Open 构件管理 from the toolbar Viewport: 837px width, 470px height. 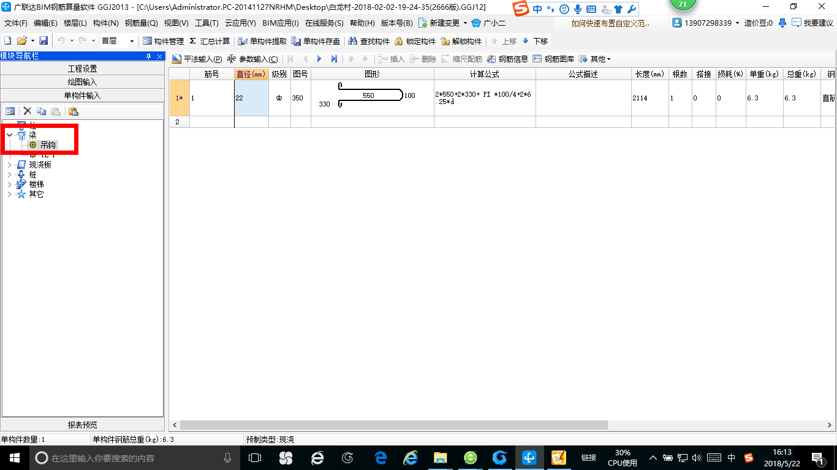(163, 41)
